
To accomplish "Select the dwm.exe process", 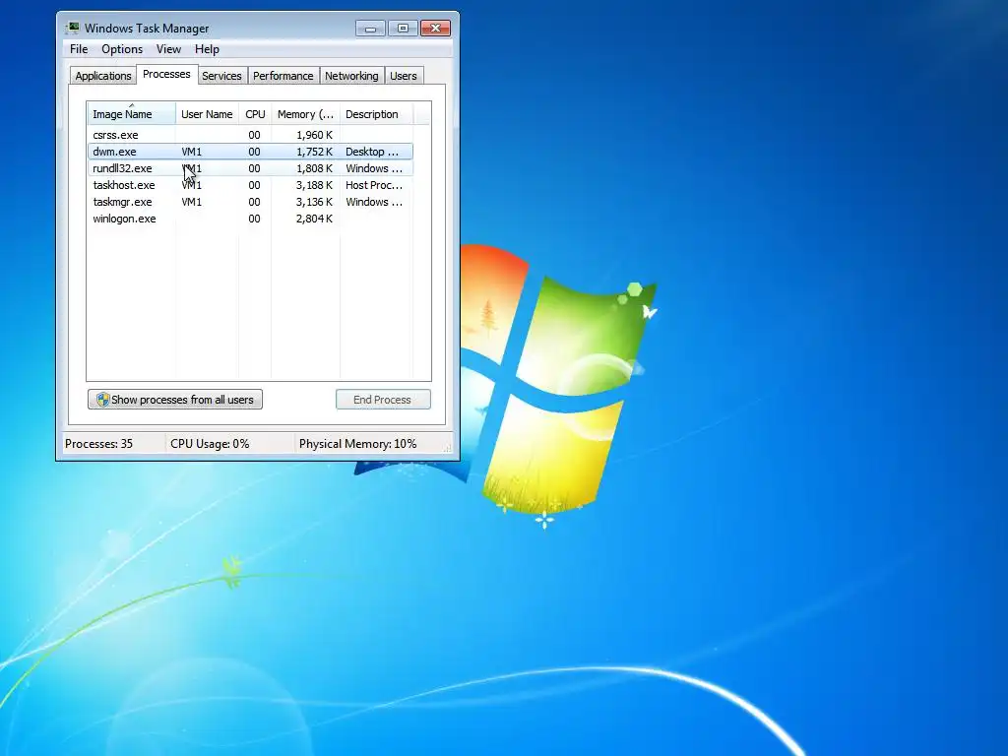I will pos(250,152).
